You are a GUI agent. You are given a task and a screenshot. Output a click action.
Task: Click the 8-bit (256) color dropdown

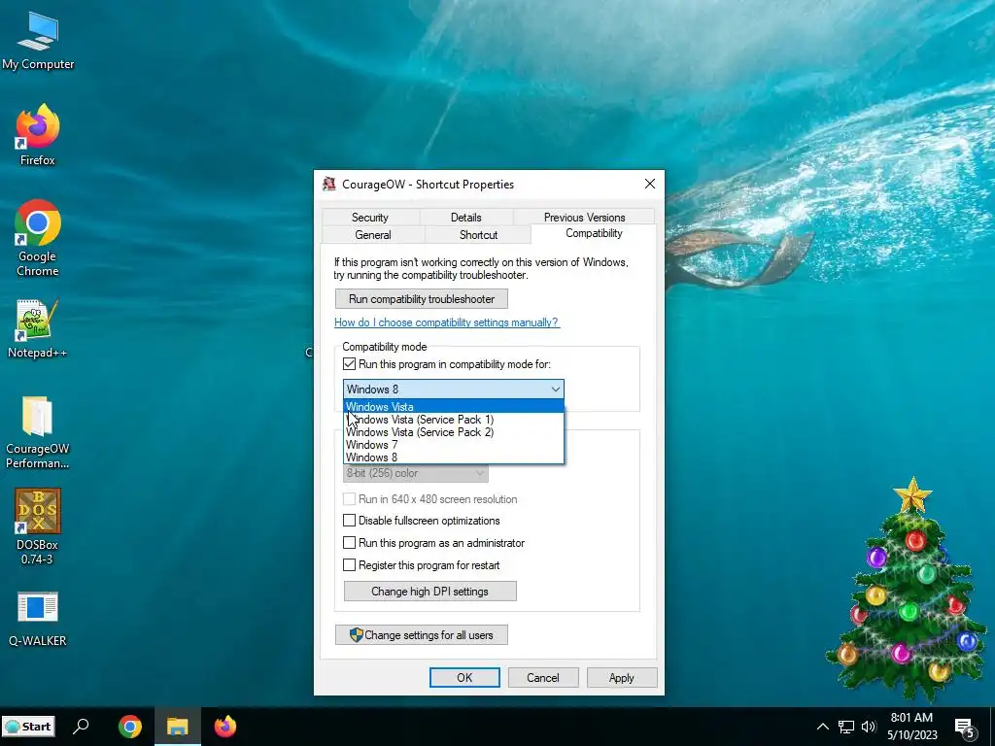(416, 473)
